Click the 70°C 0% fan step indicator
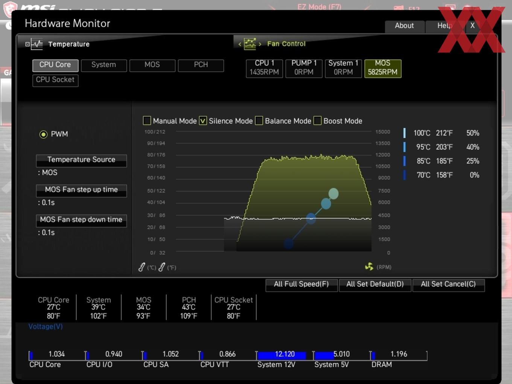 pyautogui.click(x=404, y=175)
